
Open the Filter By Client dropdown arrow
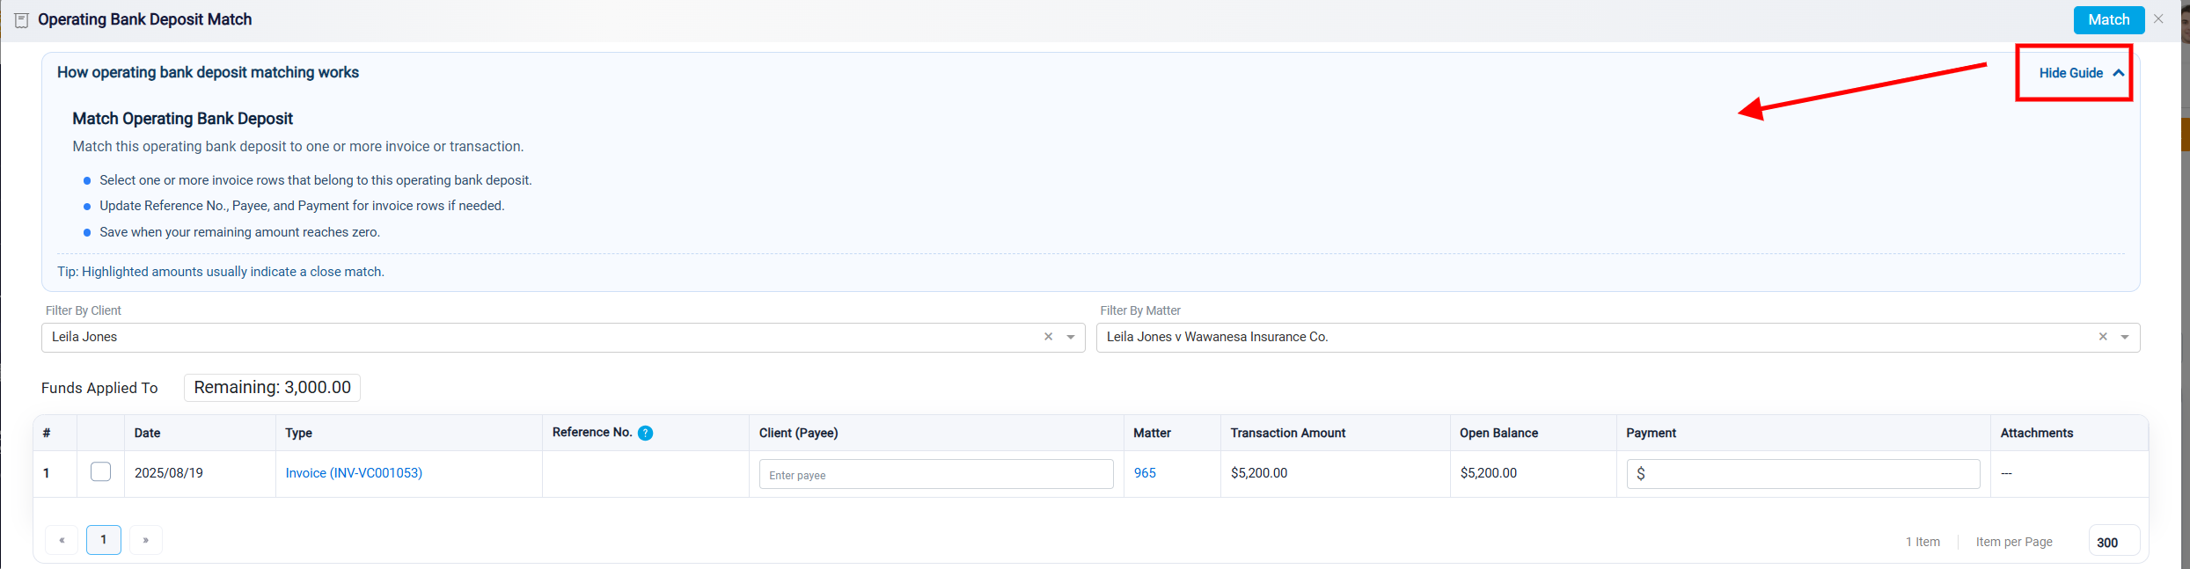point(1071,337)
